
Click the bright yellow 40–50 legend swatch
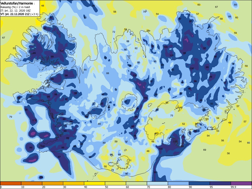[94, 183]
